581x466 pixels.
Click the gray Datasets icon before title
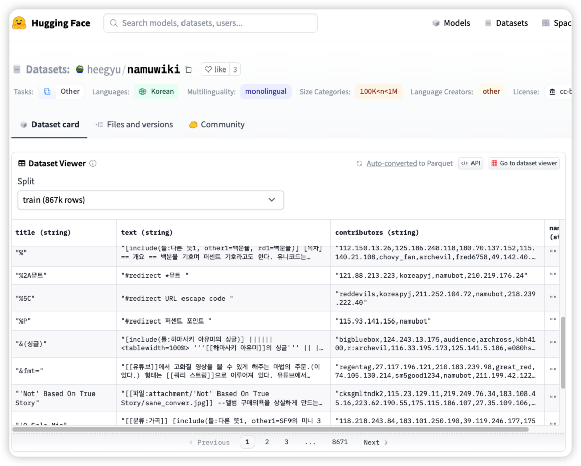17,69
